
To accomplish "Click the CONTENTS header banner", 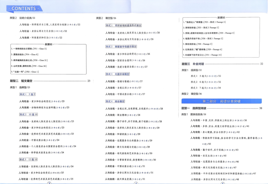I will pyautogui.click(x=24, y=8).
